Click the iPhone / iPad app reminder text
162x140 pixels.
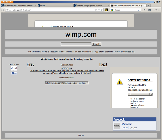pyautogui.click(x=81, y=52)
